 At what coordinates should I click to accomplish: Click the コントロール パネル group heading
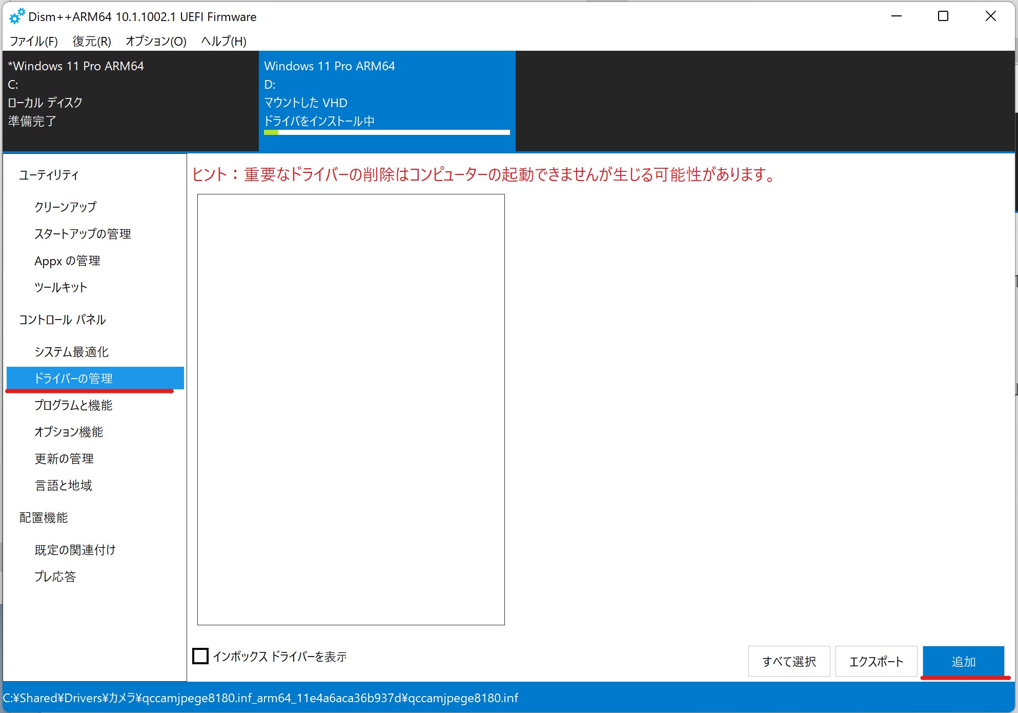click(x=63, y=320)
